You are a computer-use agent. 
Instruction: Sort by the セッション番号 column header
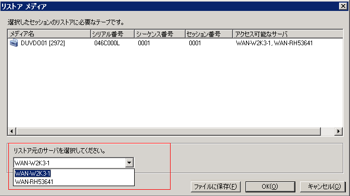(x=209, y=34)
